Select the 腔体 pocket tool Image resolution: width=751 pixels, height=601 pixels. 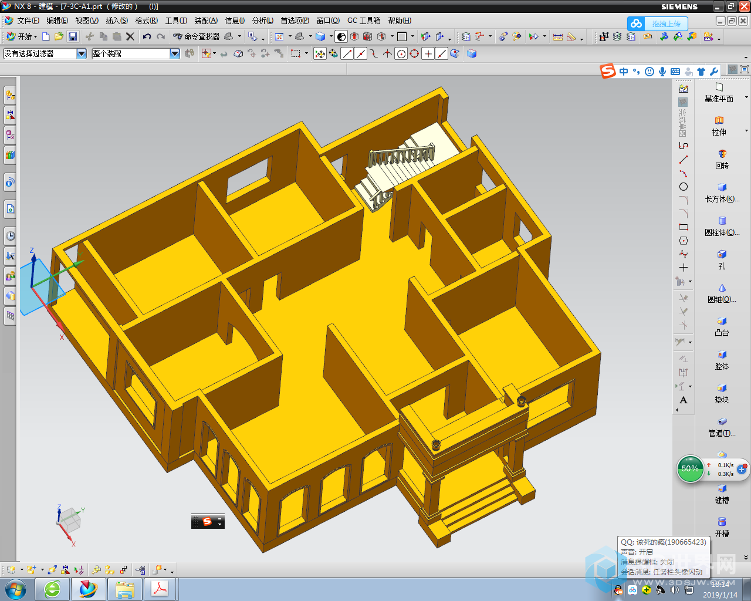[722, 360]
